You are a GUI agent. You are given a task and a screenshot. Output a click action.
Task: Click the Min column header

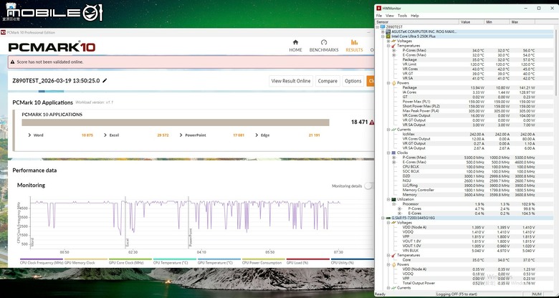point(497,22)
